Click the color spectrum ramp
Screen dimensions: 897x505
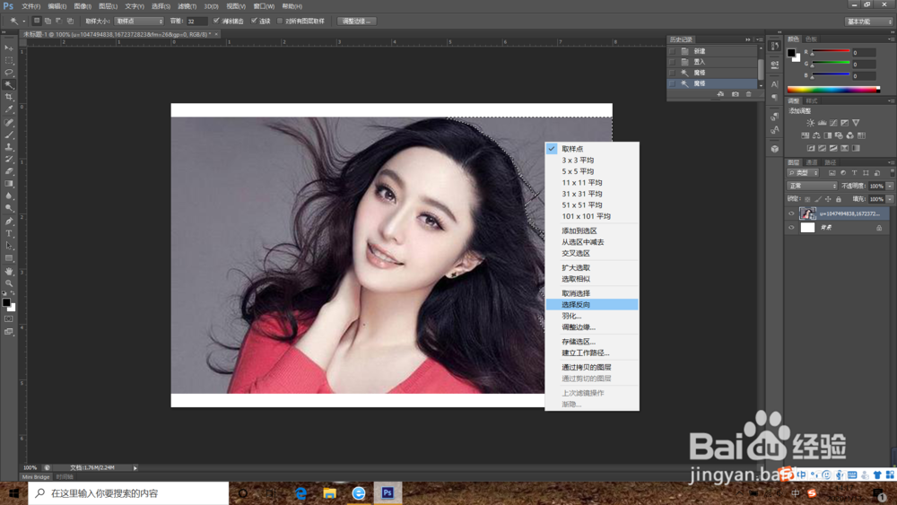(x=833, y=89)
